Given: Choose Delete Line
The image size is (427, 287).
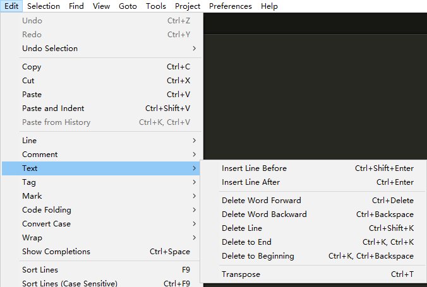Looking at the screenshot, I should [x=313, y=228].
